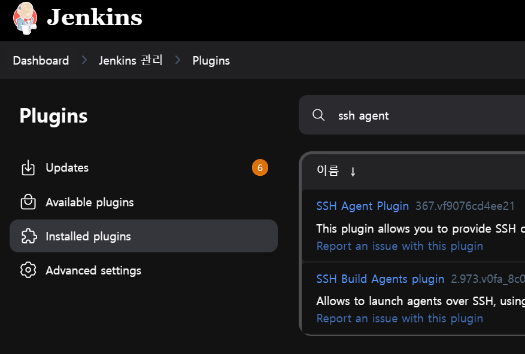Focus the plugin search field with ssh agent
525x354 pixels.
coord(412,115)
